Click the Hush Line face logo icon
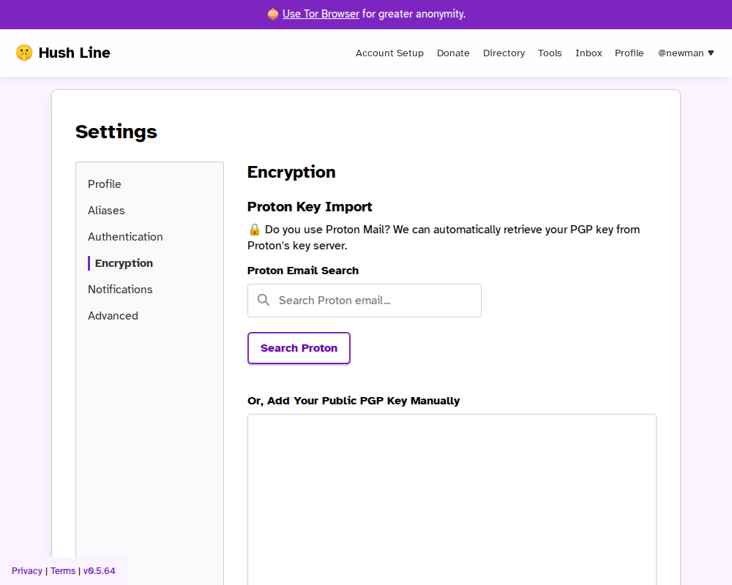 click(24, 52)
